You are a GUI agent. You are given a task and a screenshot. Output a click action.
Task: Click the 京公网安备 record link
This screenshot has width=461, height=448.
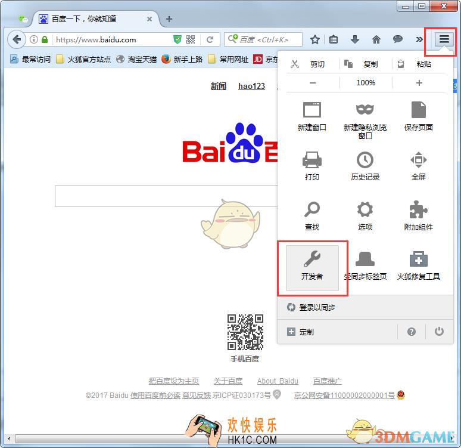(344, 395)
